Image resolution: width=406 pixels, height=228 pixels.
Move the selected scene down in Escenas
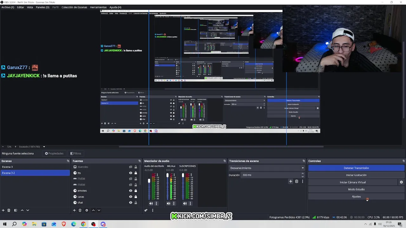click(x=28, y=210)
